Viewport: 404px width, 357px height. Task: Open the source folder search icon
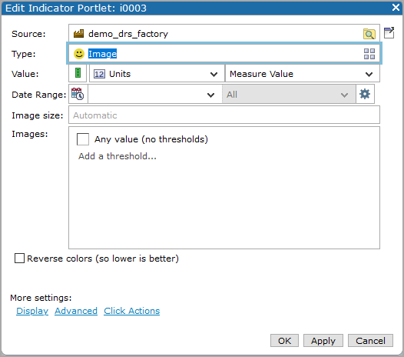click(369, 34)
